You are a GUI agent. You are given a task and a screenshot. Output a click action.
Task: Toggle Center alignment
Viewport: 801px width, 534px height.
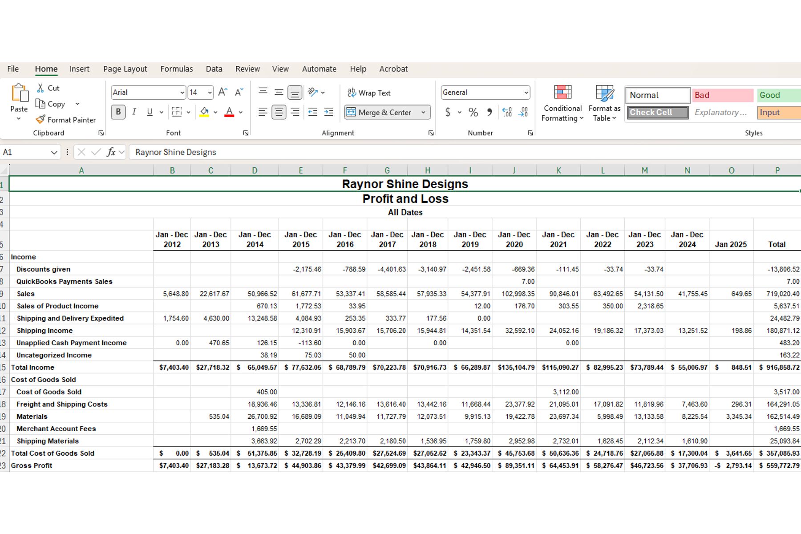[x=279, y=112]
